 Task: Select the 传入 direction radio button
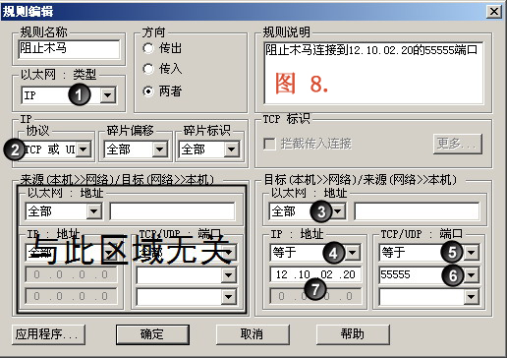(x=148, y=69)
